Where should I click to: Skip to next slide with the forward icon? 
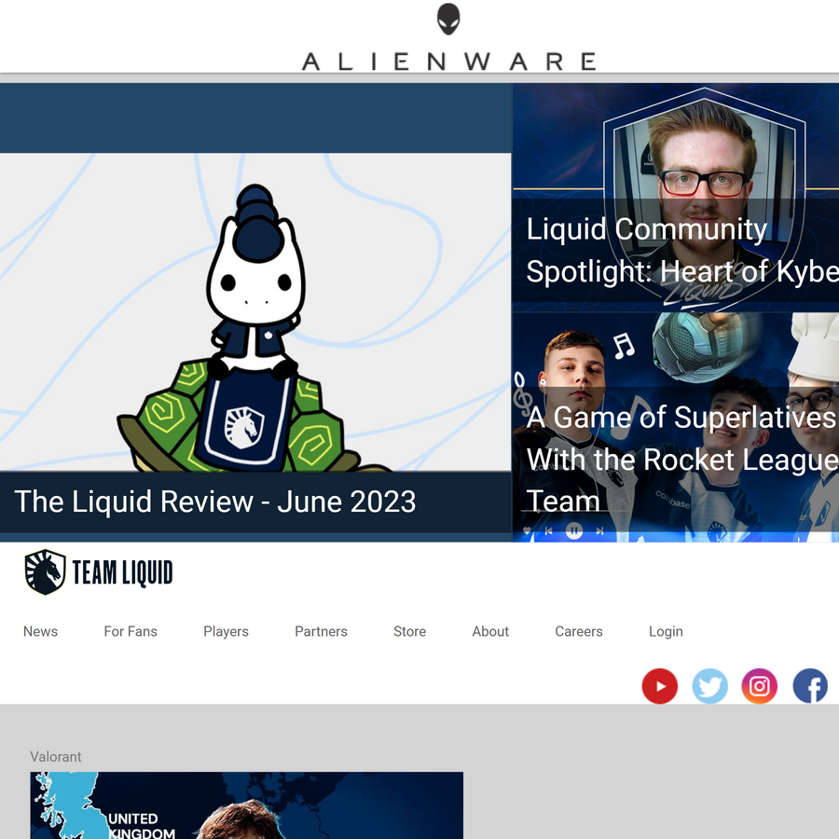coord(598,531)
